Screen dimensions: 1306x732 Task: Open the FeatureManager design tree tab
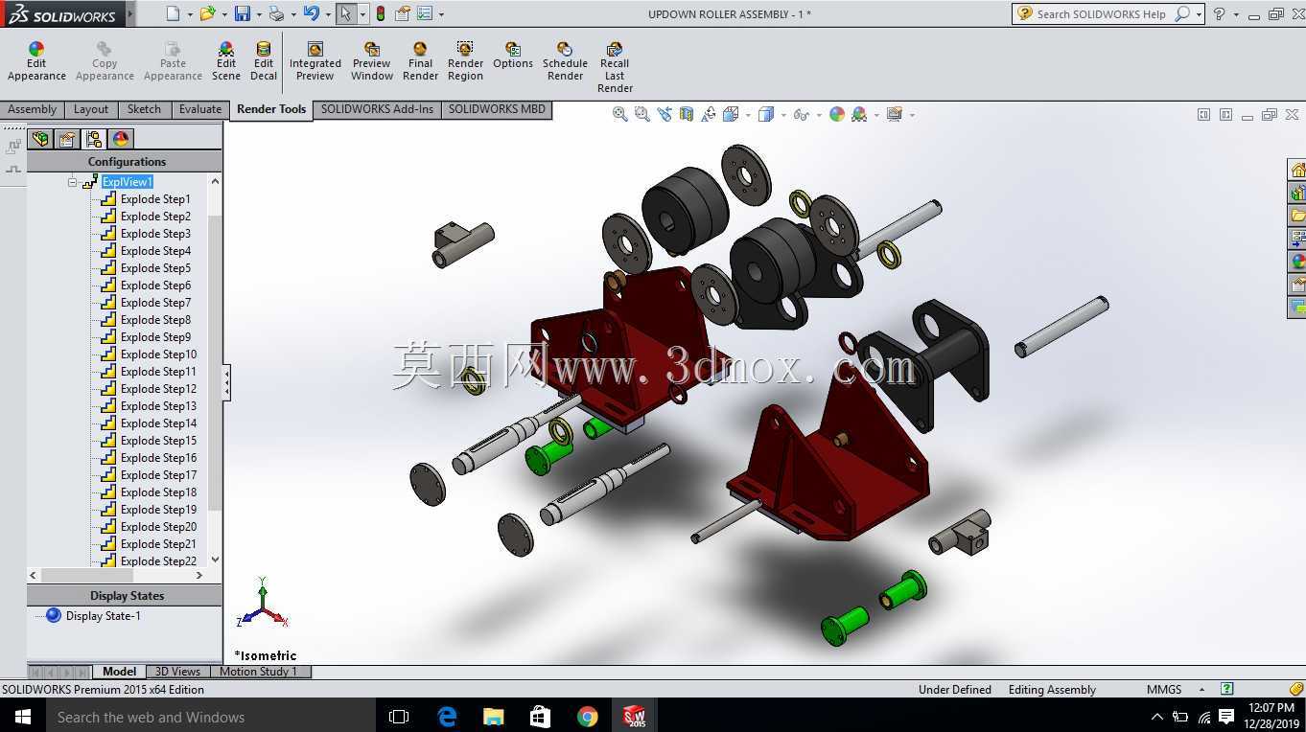tap(40, 139)
